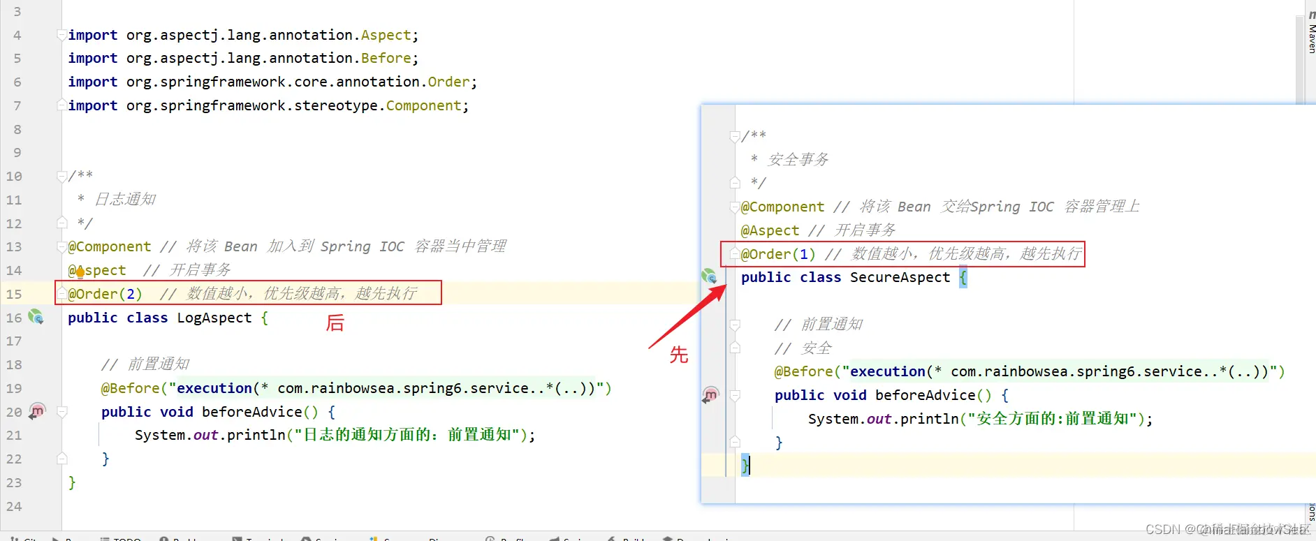Image resolution: width=1316 pixels, height=541 pixels.
Task: Collapse the import block at line 4
Action: pos(62,35)
